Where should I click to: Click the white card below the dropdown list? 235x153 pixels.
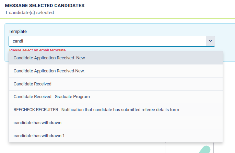189,148
